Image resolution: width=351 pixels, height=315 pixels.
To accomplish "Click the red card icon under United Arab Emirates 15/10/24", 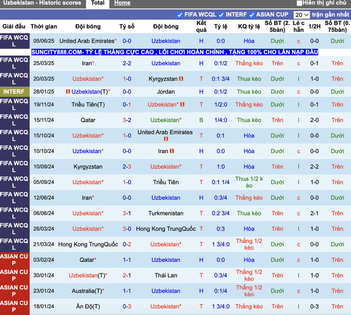I will tap(166, 139).
